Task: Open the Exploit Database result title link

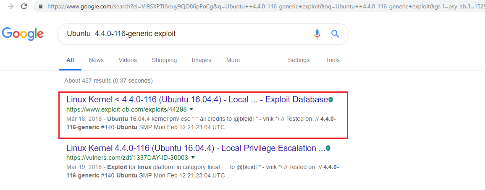Action: [197, 99]
